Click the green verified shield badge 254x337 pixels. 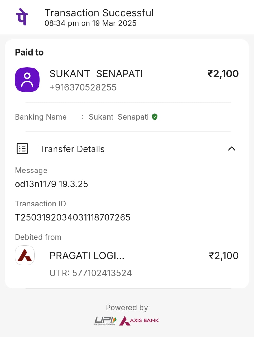tap(155, 117)
